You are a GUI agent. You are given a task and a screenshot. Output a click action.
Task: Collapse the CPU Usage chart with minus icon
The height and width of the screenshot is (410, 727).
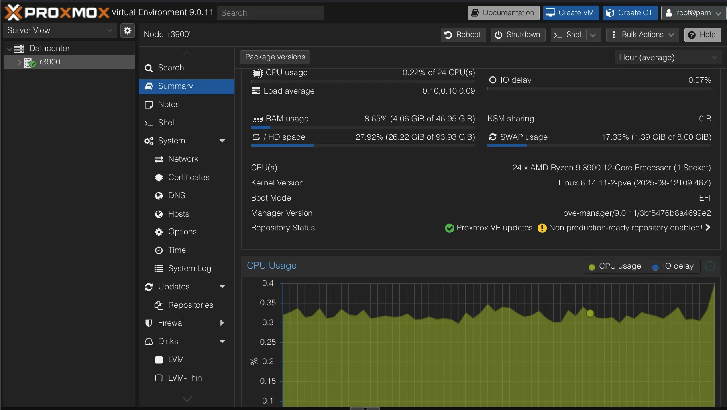coord(710,266)
